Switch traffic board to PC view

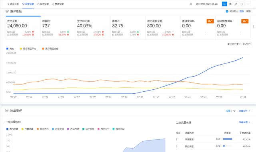234,111
